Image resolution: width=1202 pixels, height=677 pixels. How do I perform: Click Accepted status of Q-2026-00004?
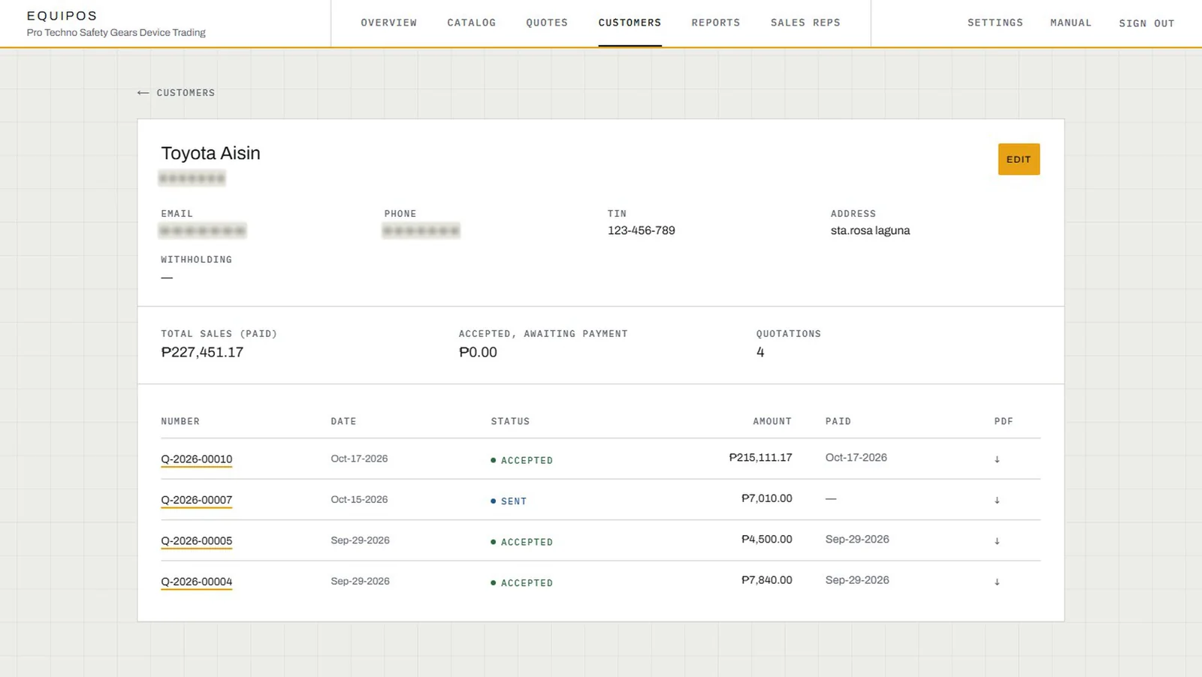[522, 582]
